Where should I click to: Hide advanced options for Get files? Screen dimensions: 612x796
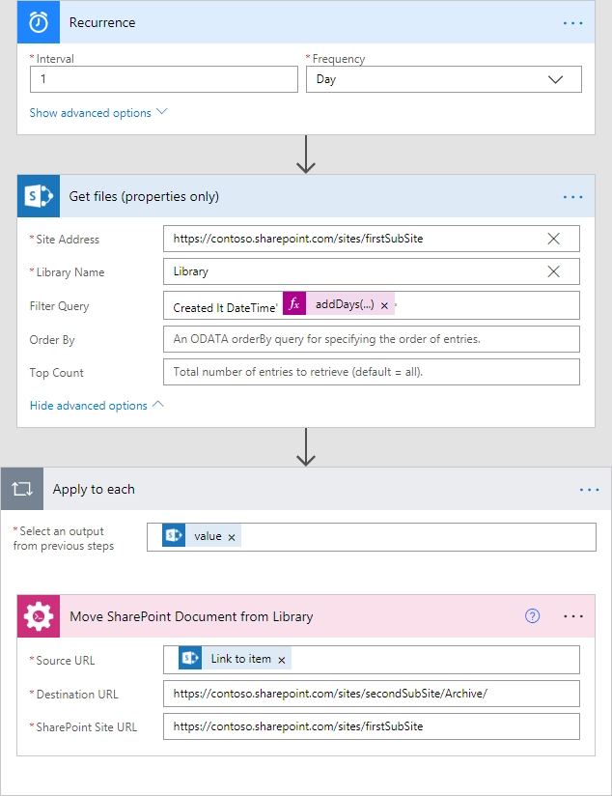(97, 405)
